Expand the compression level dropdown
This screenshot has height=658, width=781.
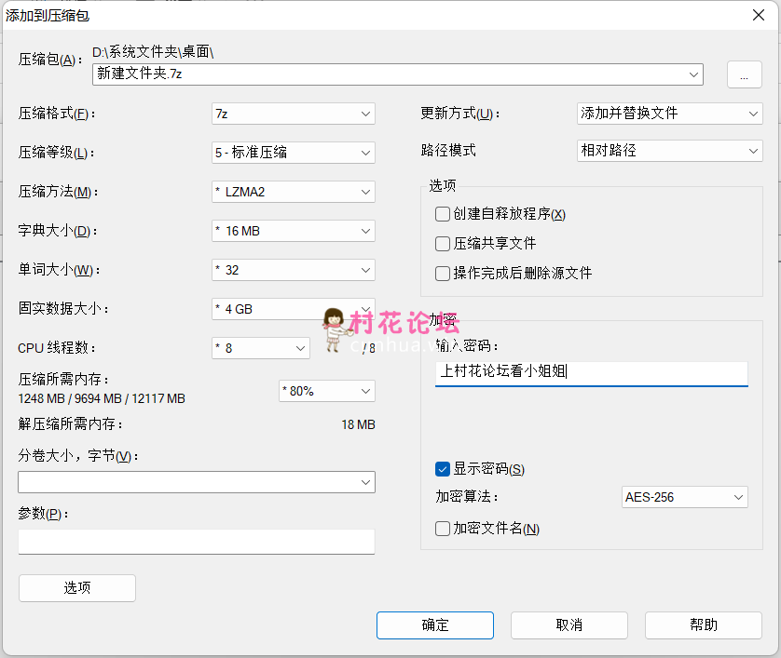pos(293,153)
